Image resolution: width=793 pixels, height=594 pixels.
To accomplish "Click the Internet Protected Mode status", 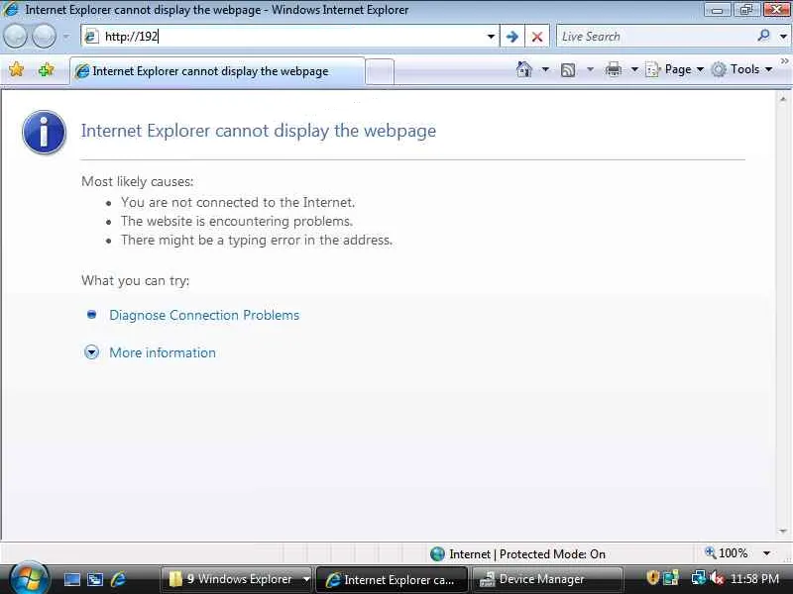I will point(517,554).
